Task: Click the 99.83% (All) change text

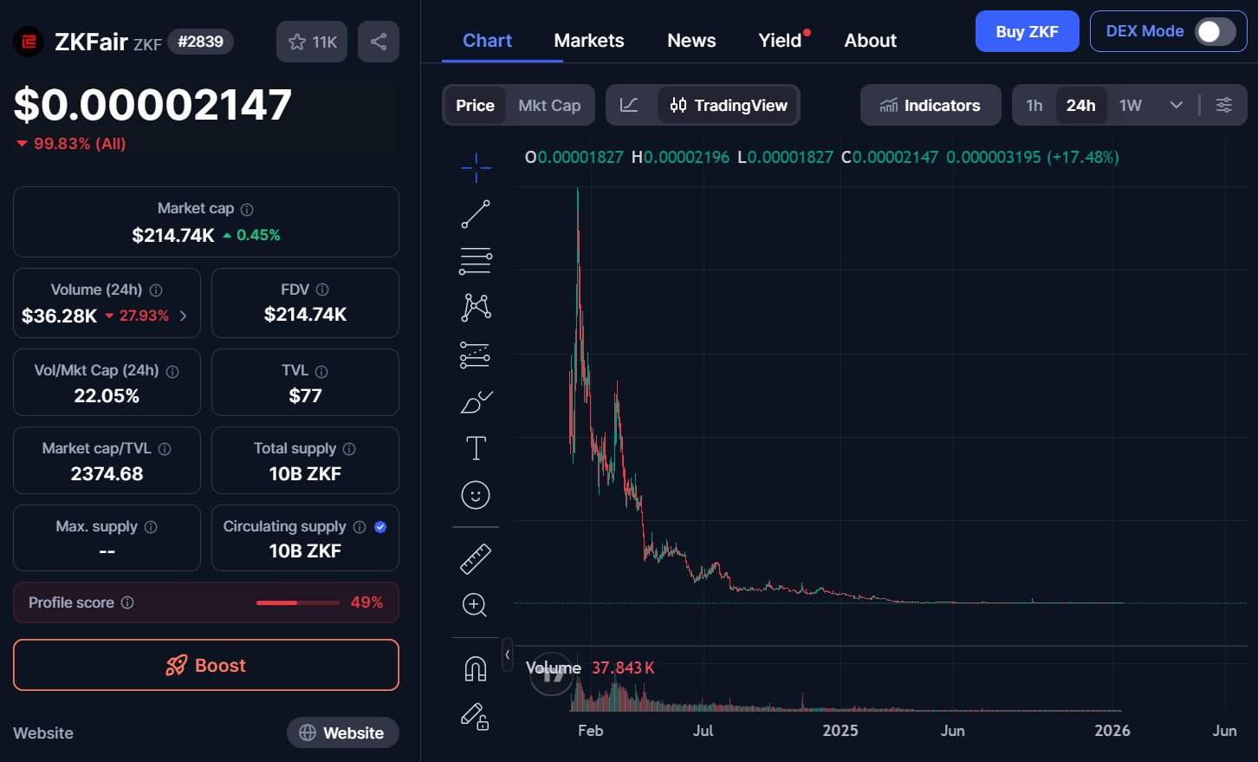Action: pos(80,144)
